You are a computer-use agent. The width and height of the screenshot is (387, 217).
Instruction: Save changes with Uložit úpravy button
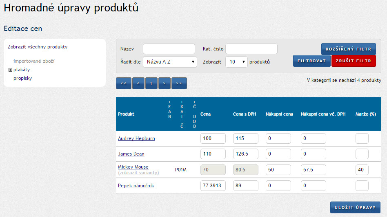coord(355,207)
